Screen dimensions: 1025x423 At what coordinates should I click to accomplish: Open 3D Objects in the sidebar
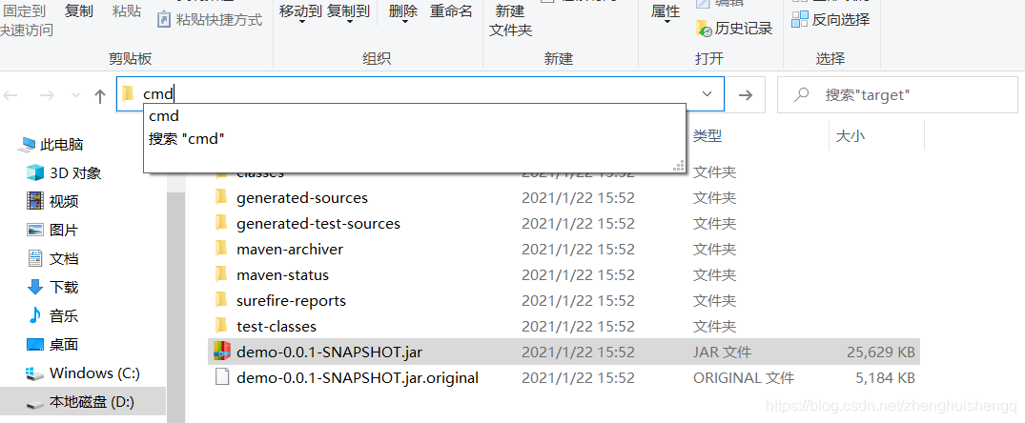point(64,173)
